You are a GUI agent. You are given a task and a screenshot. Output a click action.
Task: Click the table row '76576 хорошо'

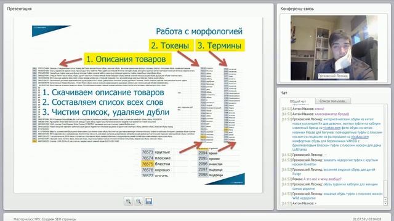pyautogui.click(x=156, y=170)
